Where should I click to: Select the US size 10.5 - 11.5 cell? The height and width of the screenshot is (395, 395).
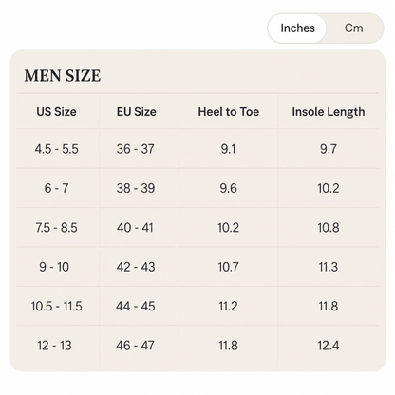tap(57, 306)
